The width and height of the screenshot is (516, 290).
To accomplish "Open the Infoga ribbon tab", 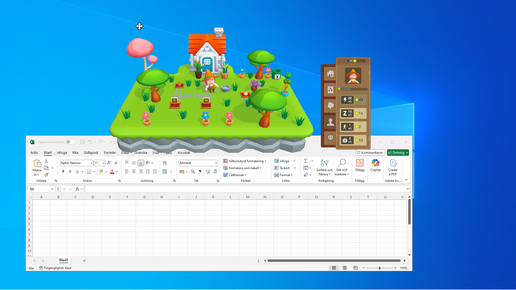I will pos(62,153).
